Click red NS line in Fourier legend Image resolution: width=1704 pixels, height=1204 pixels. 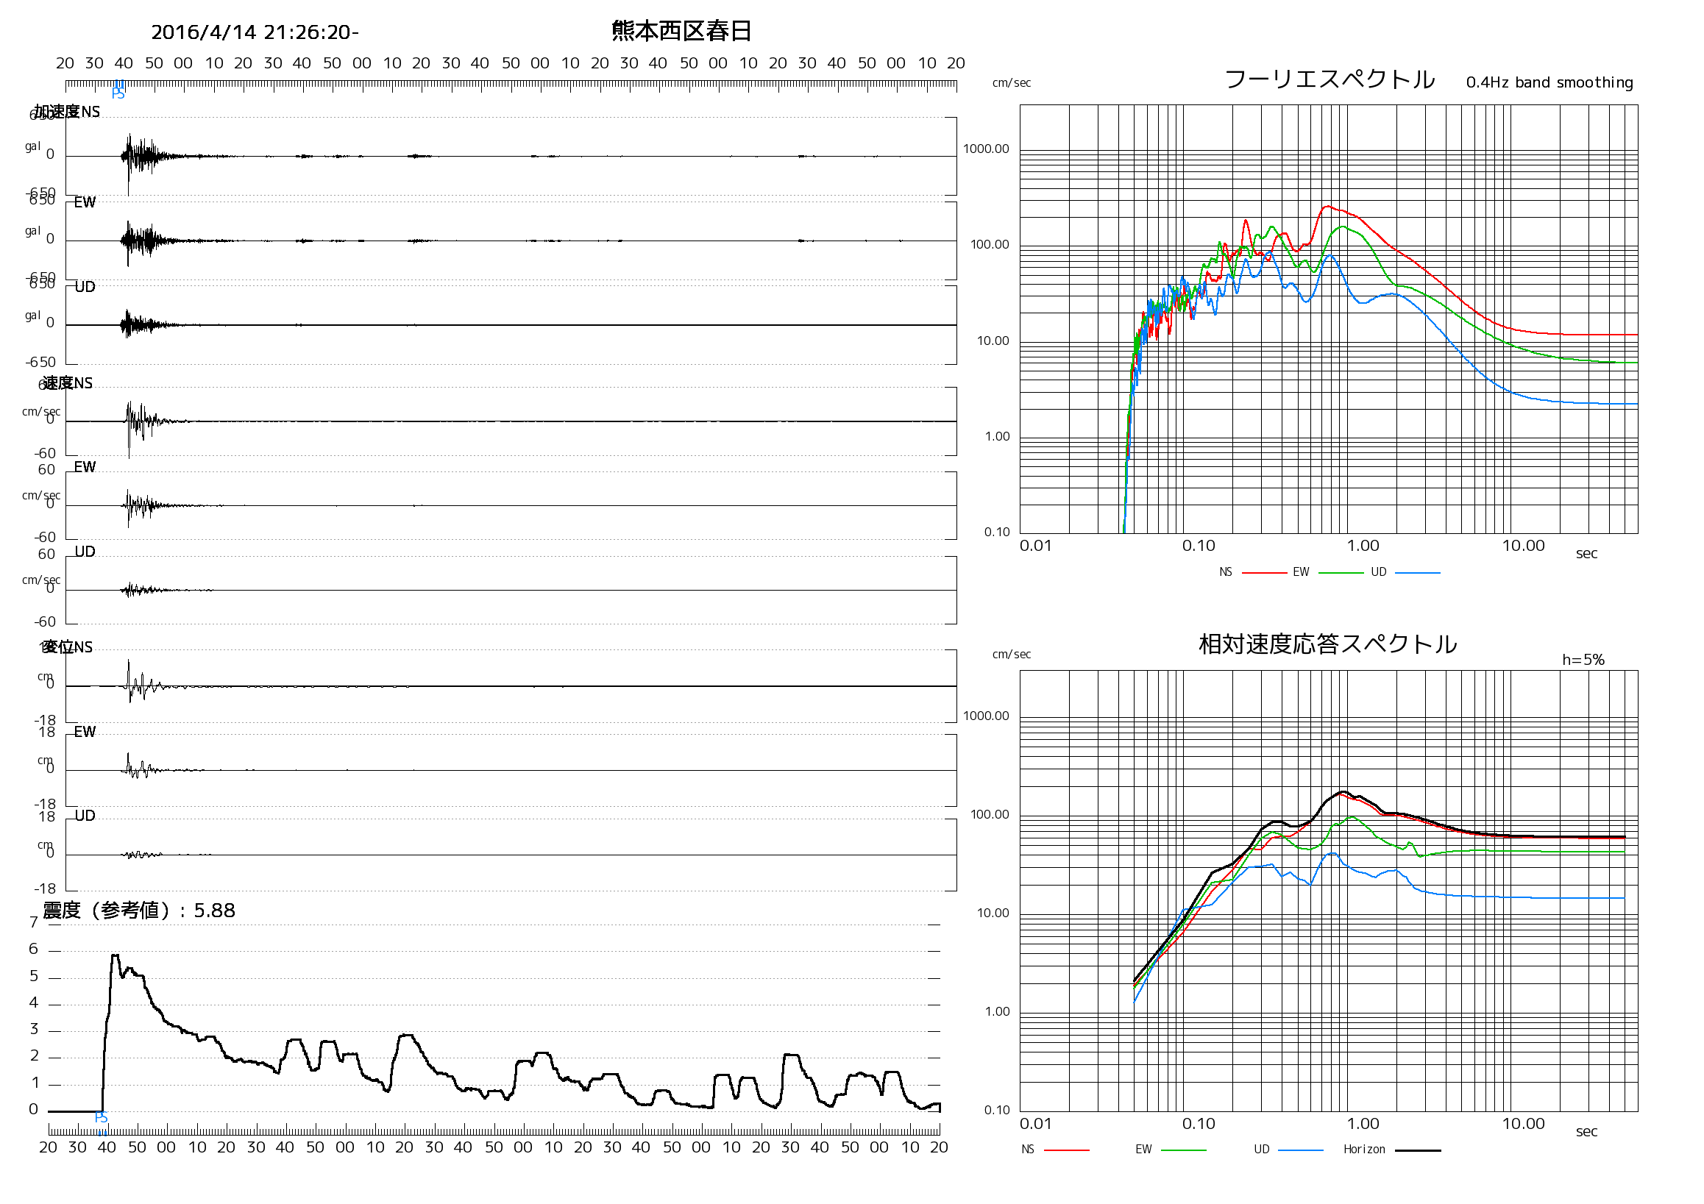[1264, 573]
